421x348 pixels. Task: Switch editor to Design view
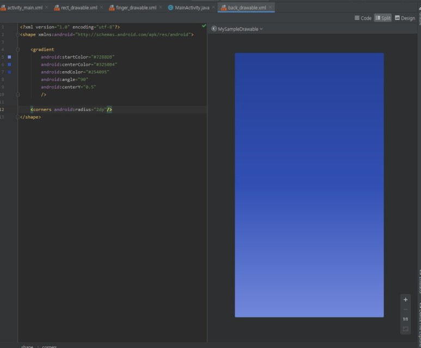[405, 18]
